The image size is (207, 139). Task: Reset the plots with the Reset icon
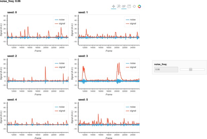pos(134,6)
